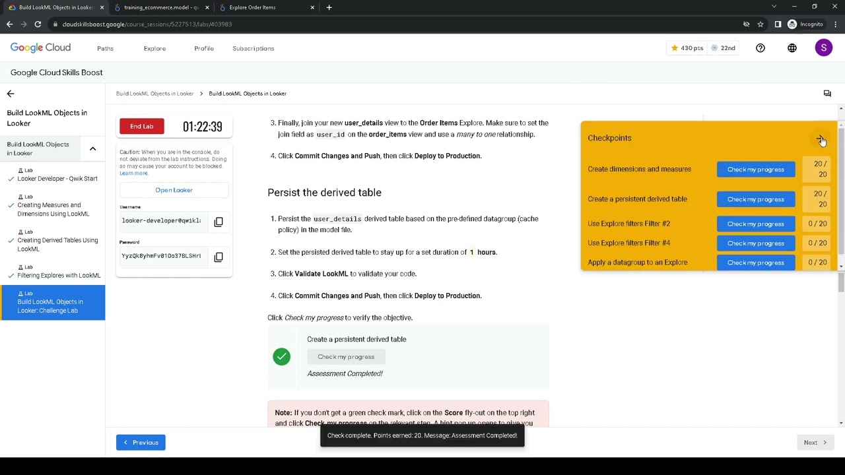
Task: Click the lab timer 01:22:39
Action: click(203, 127)
